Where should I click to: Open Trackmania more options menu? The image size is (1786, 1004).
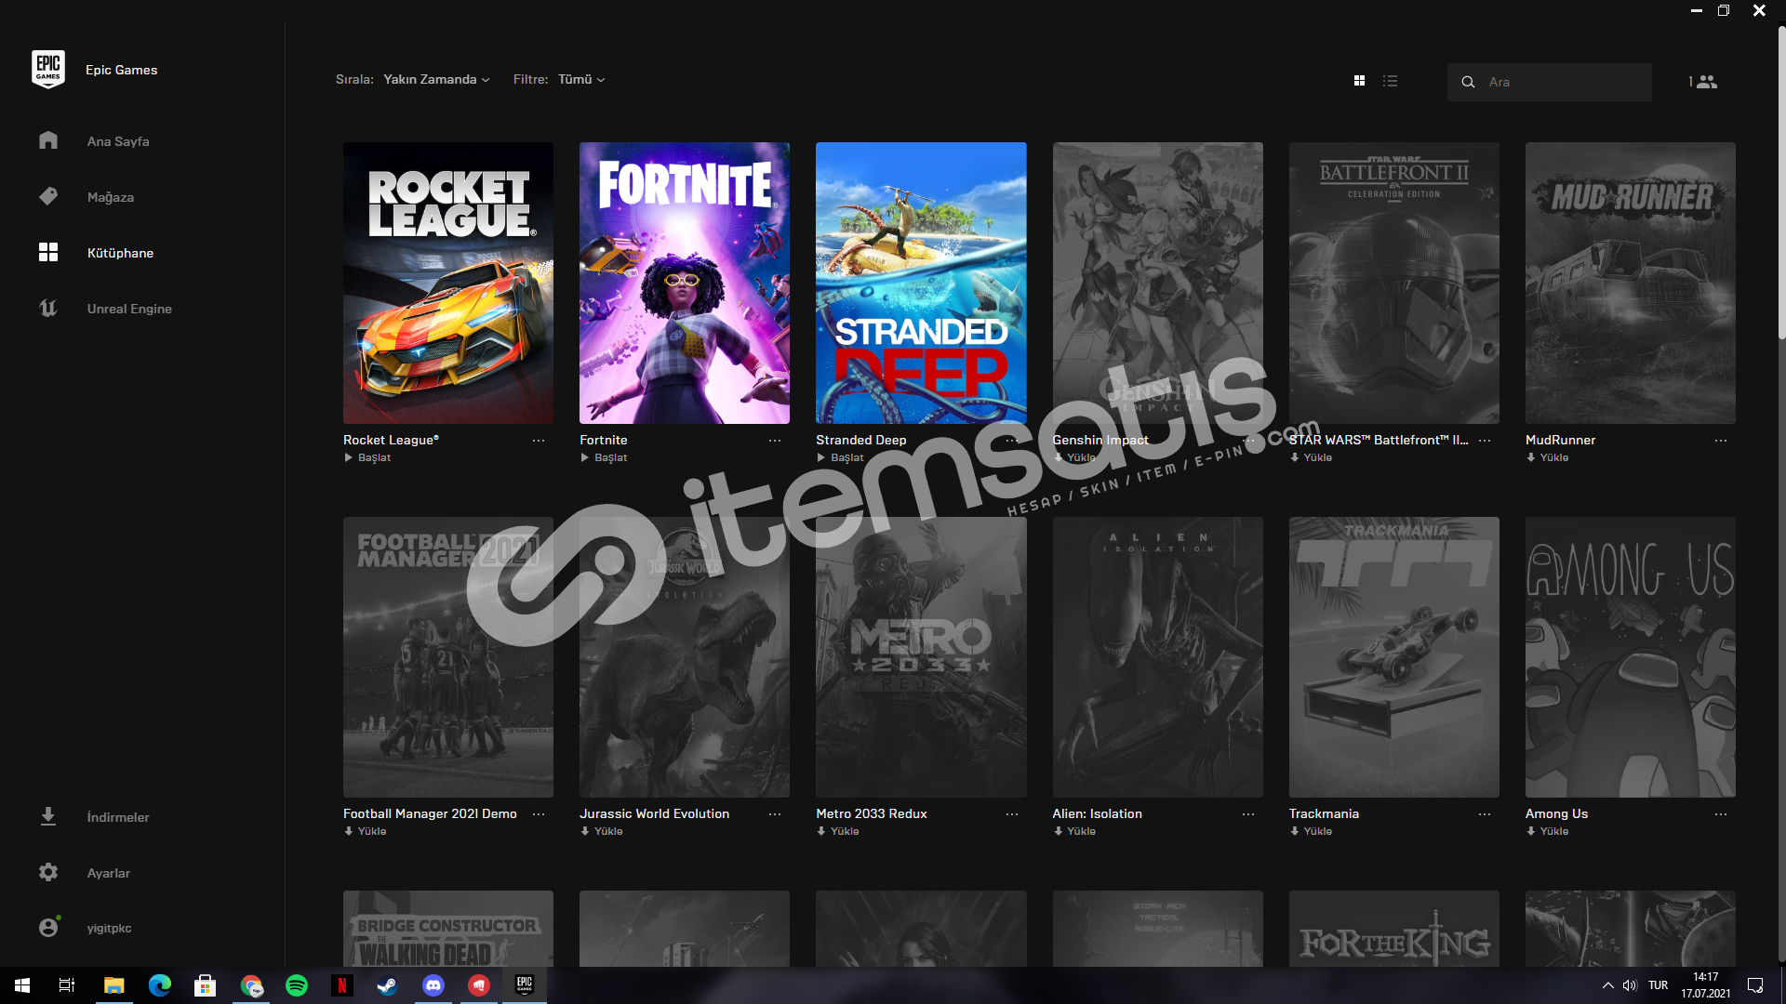pyautogui.click(x=1485, y=814)
